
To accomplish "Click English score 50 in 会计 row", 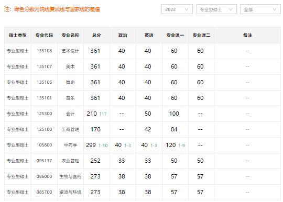I will coord(148,114).
